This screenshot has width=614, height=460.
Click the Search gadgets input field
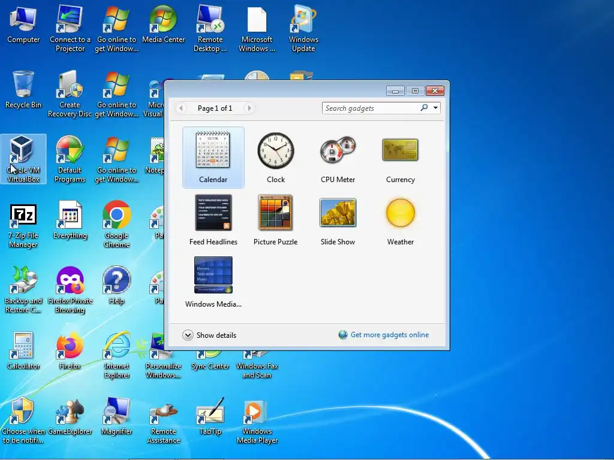pos(370,108)
